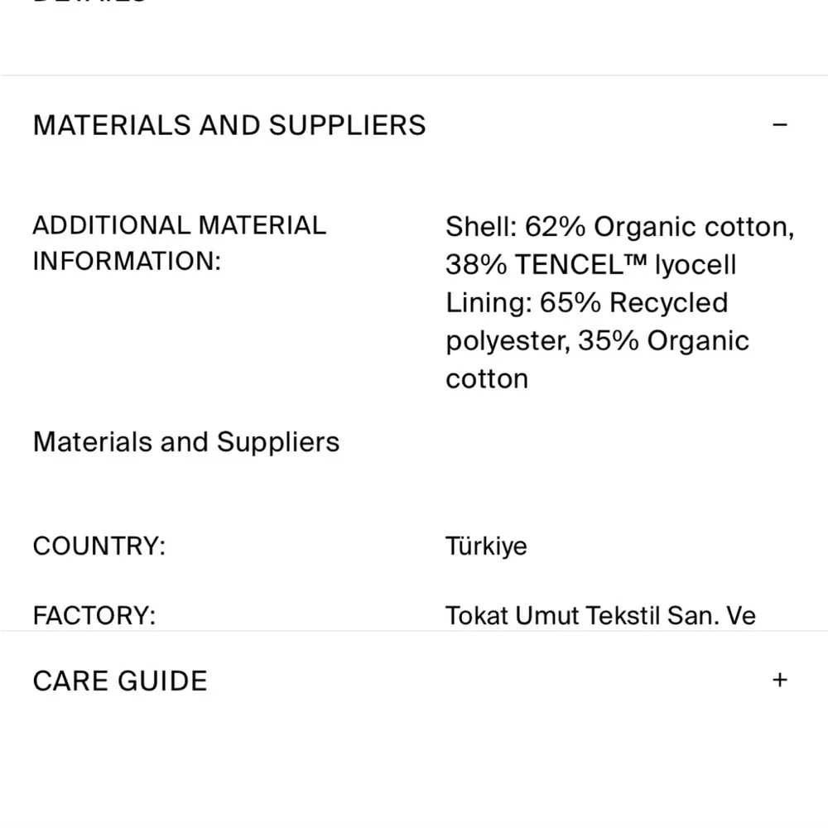828x828 pixels.
Task: Collapse section using the minus icon
Action: click(779, 125)
